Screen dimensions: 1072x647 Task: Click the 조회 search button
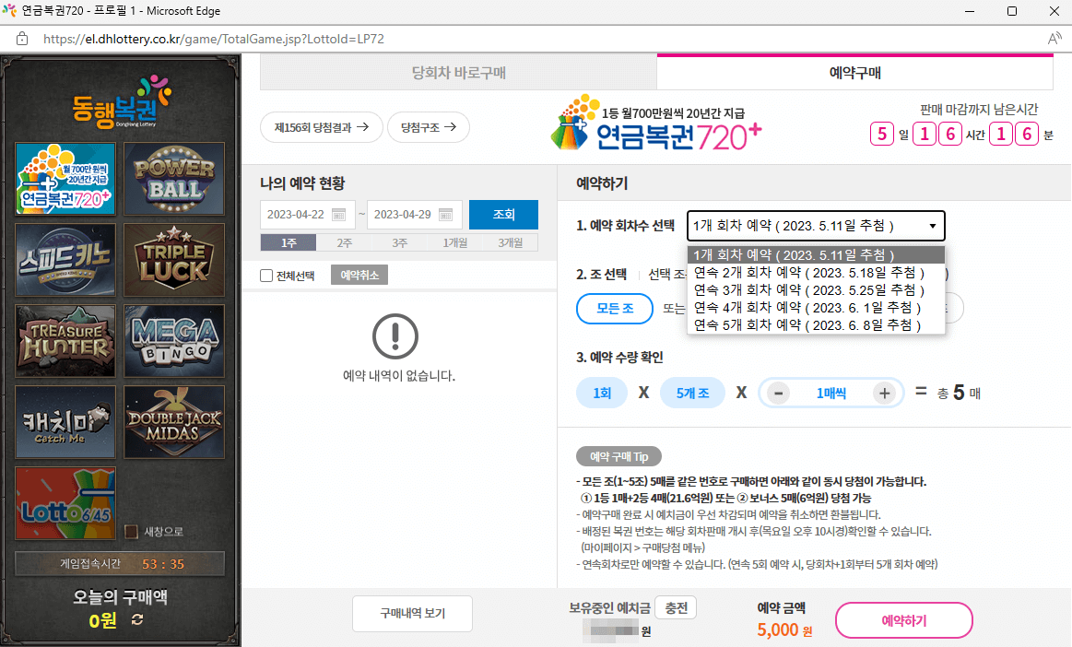[x=504, y=215]
